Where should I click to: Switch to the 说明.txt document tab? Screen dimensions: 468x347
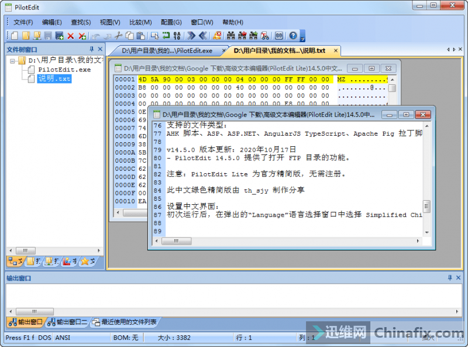(280, 51)
